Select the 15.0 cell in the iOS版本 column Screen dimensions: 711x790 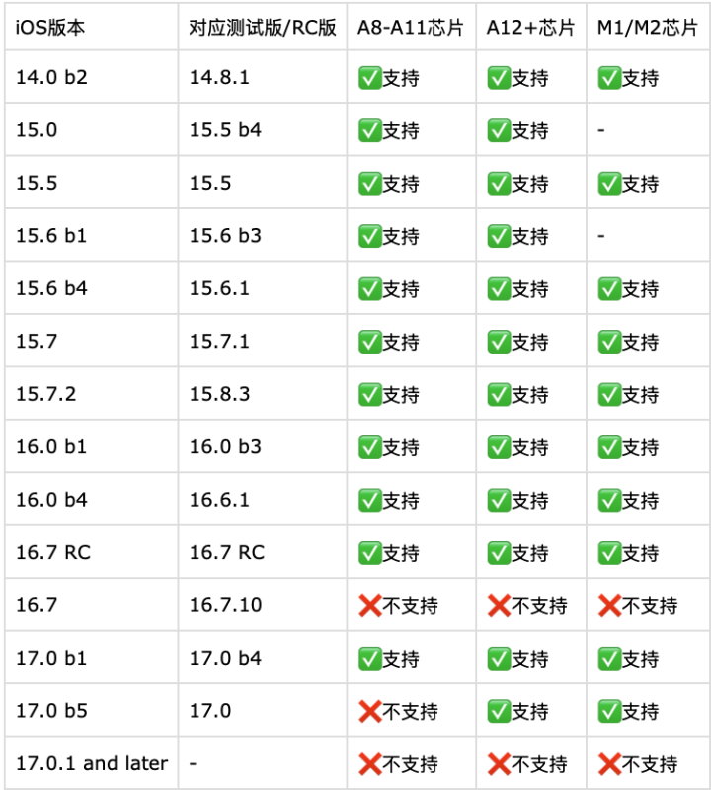click(91, 130)
